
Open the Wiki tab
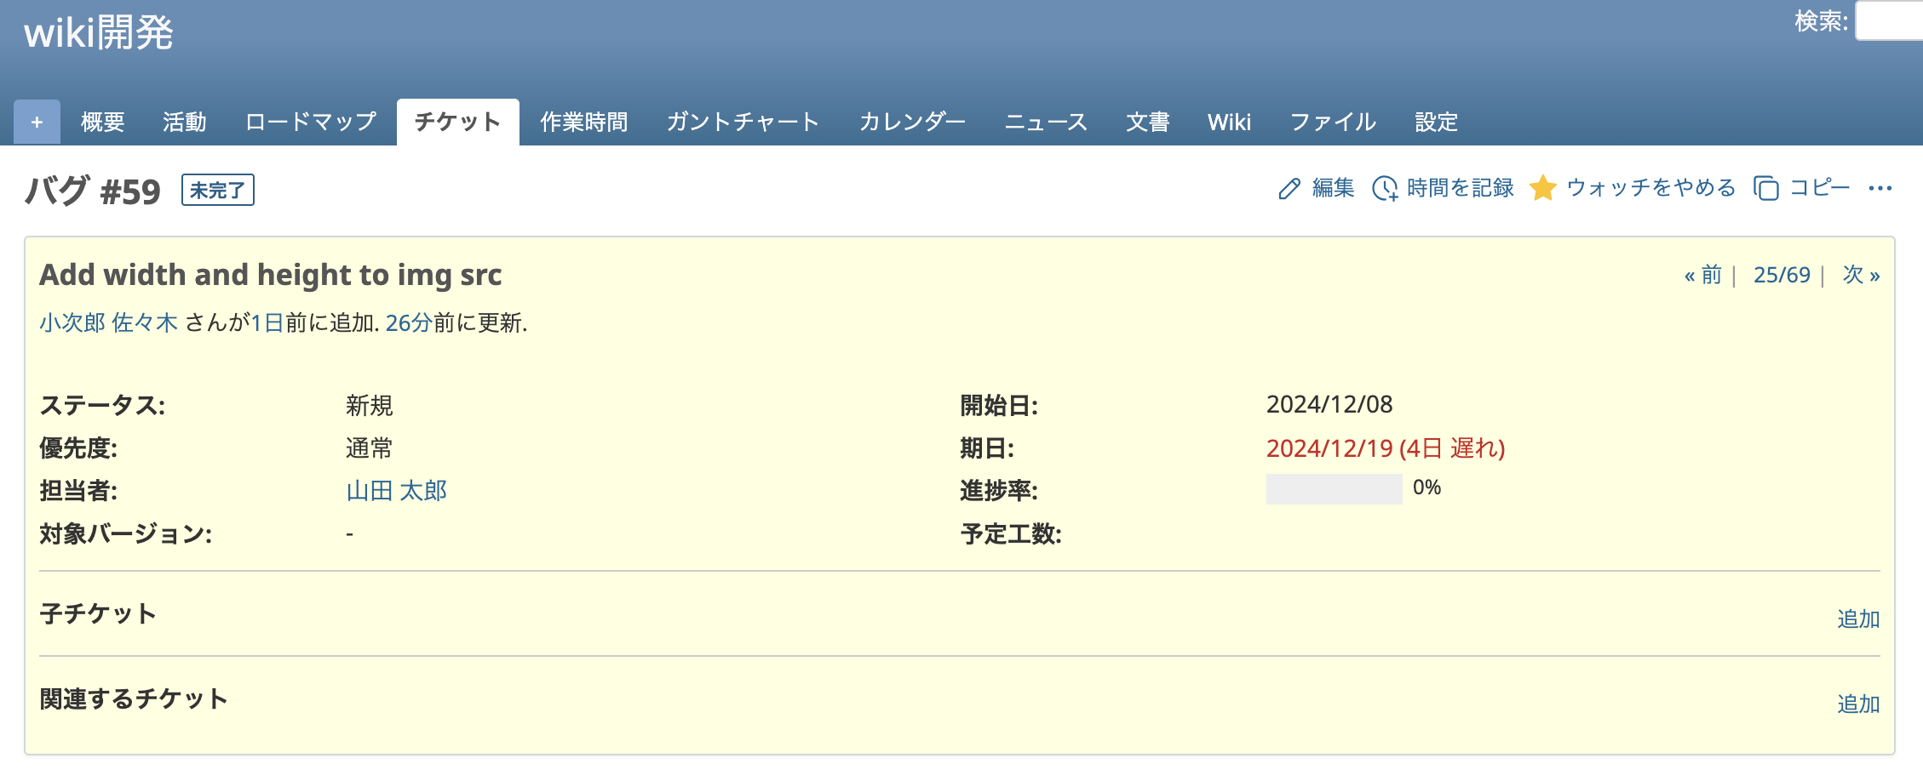point(1229,123)
